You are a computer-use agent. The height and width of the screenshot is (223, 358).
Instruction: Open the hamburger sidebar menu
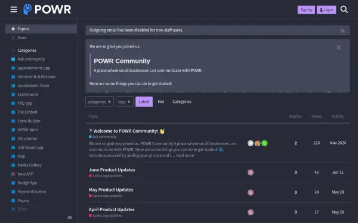click(x=14, y=10)
